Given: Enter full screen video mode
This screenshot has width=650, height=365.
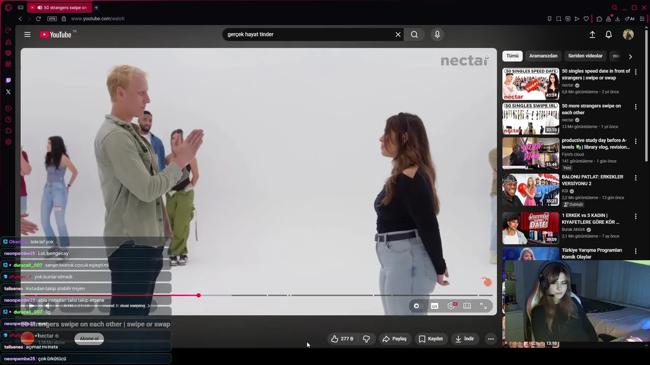Looking at the screenshot, I should point(483,306).
